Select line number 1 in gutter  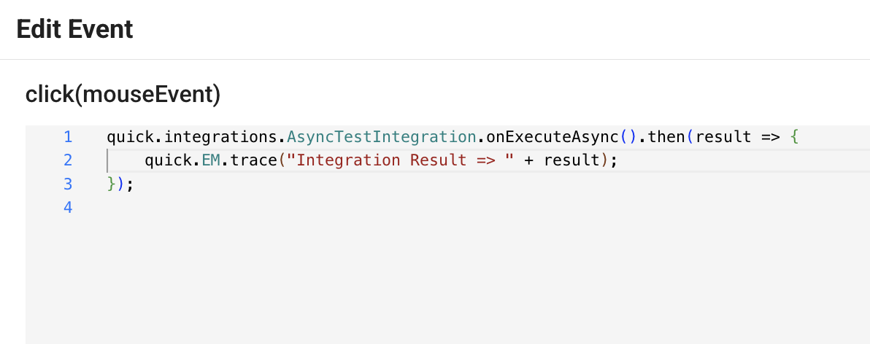click(68, 136)
